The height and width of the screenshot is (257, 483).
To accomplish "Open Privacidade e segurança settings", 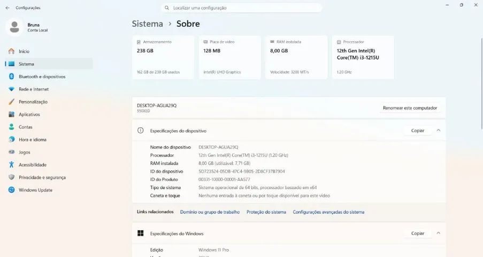I will (49, 177).
